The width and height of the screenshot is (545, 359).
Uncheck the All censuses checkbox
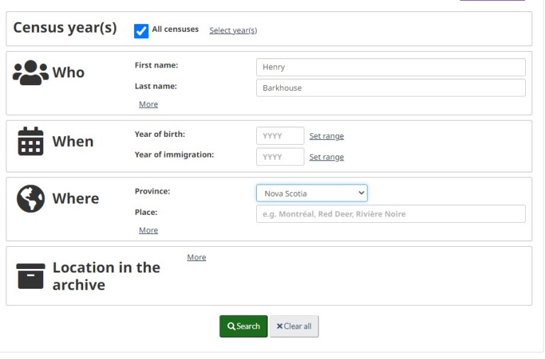coord(141,31)
